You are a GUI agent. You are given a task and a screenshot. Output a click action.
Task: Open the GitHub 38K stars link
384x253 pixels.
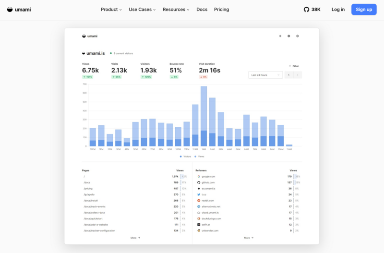(312, 10)
